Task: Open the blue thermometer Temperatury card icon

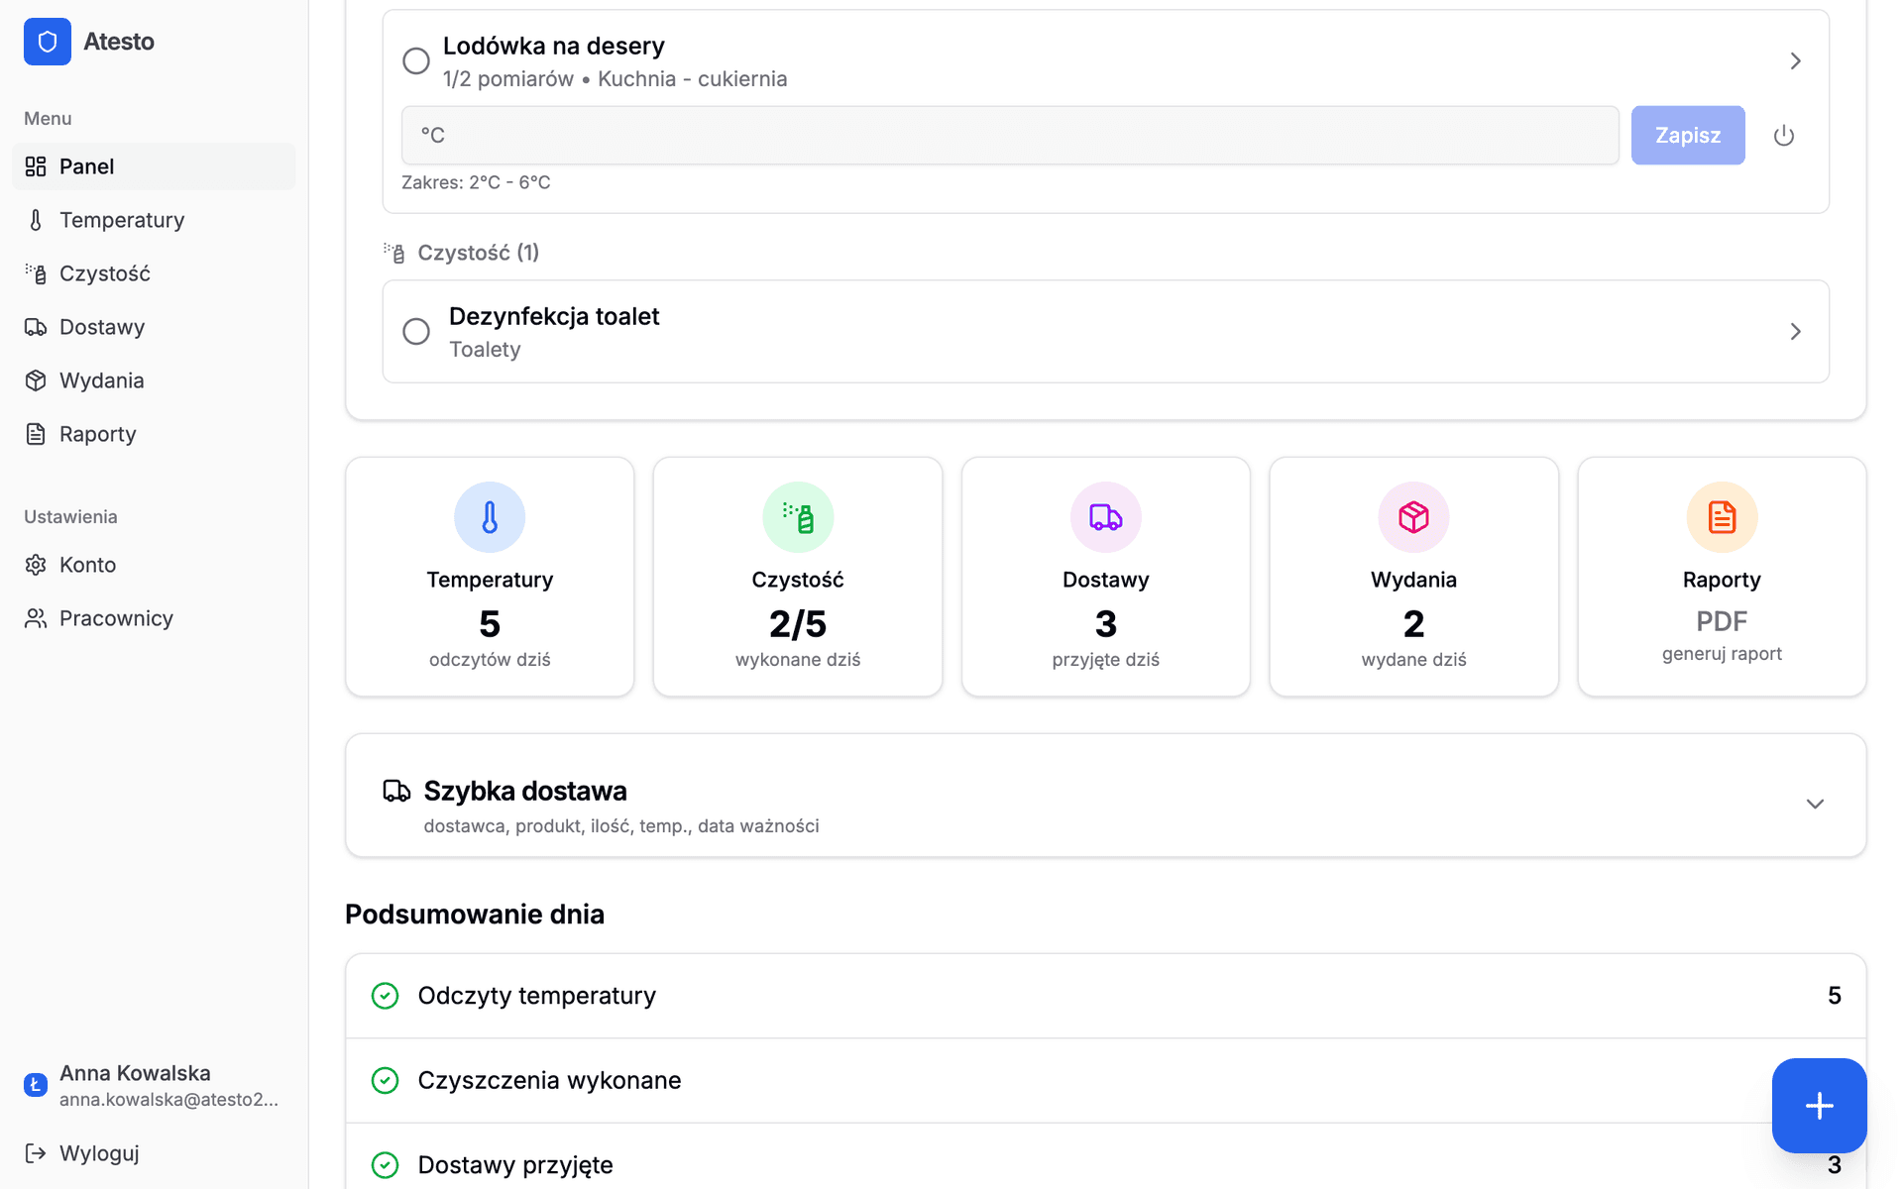Action: tap(490, 517)
